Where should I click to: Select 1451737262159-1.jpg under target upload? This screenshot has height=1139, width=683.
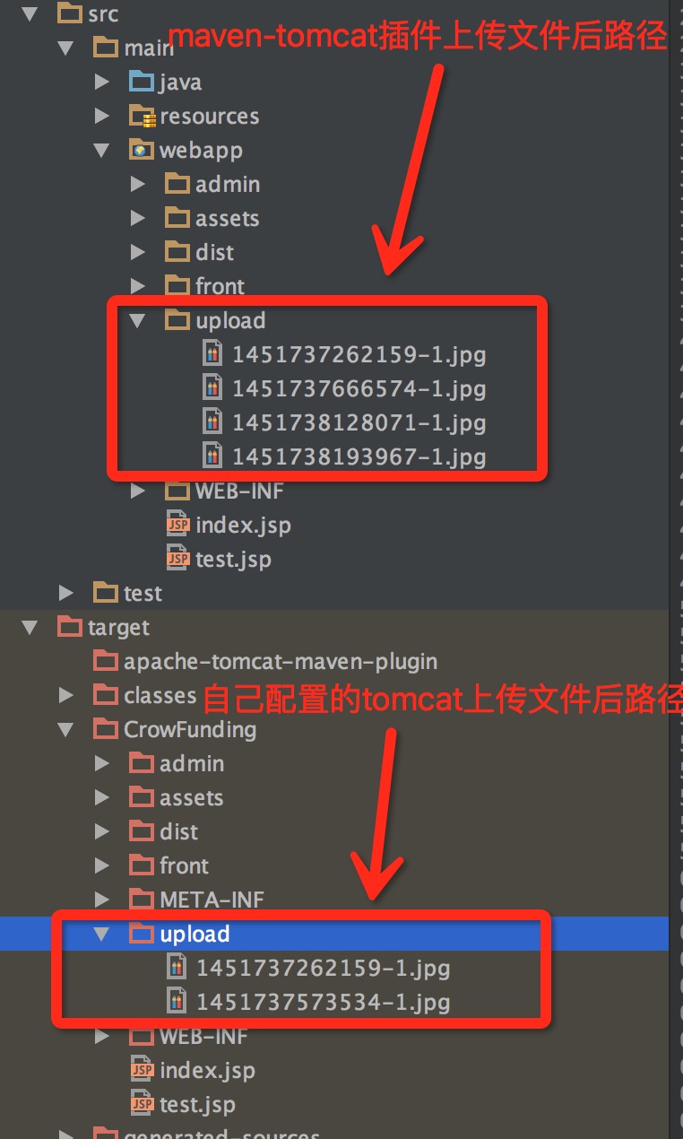click(x=323, y=968)
